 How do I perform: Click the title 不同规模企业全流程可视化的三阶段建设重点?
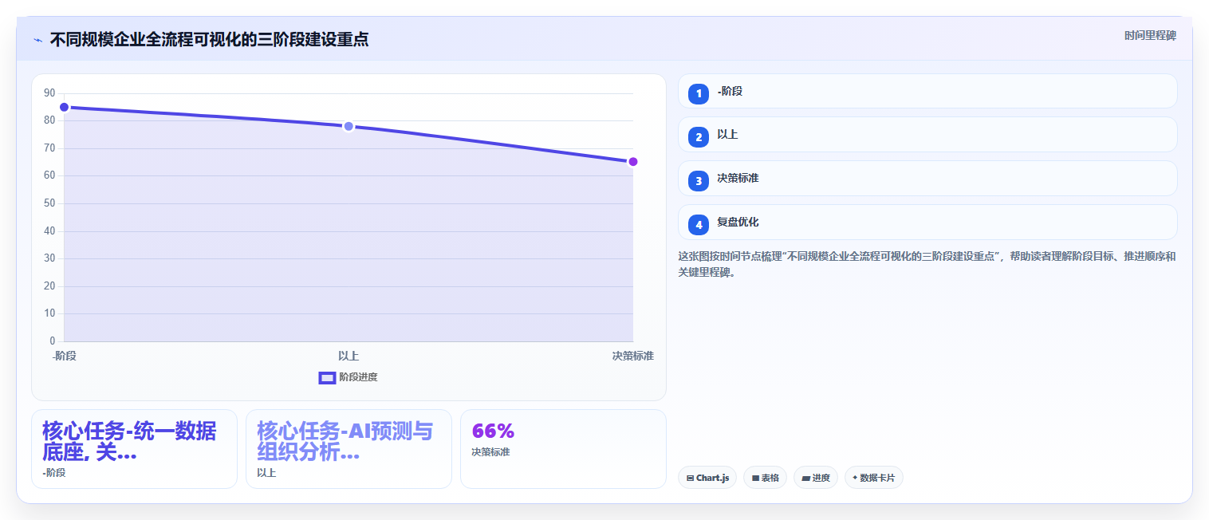pyautogui.click(x=209, y=40)
